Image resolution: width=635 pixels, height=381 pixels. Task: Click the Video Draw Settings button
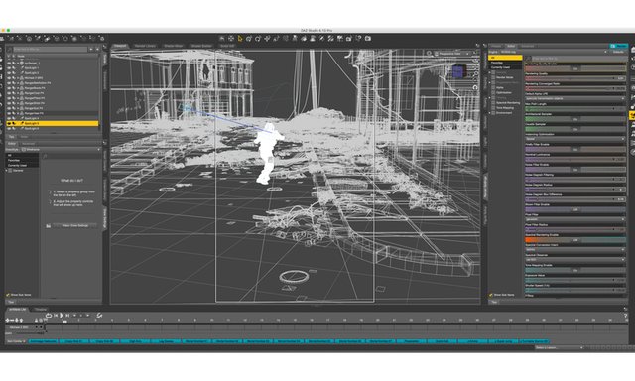pos(75,226)
